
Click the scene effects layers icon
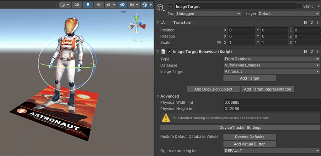click(x=108, y=5)
